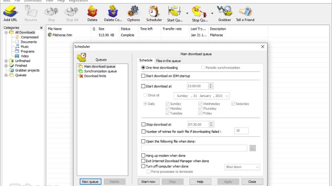Select Synchronization queue in the list

100,71
